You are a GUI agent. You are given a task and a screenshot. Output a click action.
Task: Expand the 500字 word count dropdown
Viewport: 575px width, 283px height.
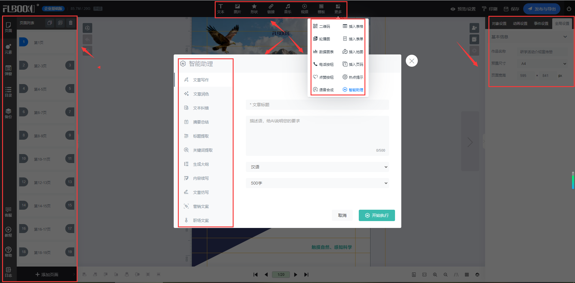click(317, 183)
